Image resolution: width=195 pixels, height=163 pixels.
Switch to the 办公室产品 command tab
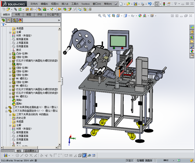53,15
